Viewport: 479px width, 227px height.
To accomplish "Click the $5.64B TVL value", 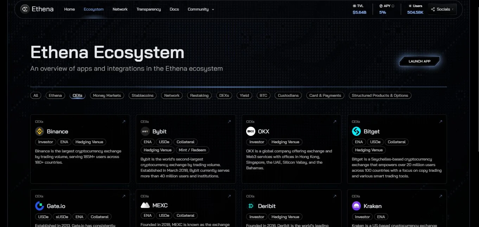I will [359, 12].
